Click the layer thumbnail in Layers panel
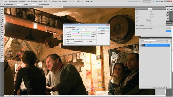Screen dimensions: 173x97 click(143, 45)
